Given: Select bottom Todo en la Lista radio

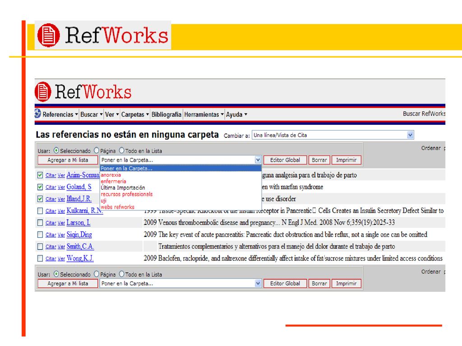Looking at the screenshot, I should (x=121, y=274).
